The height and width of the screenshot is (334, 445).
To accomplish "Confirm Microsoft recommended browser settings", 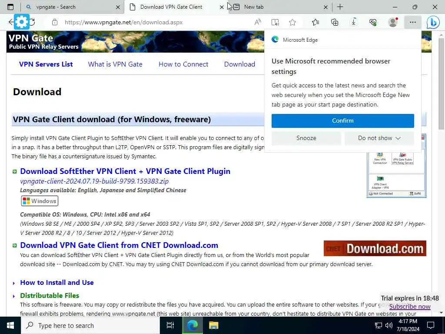I will coord(342,121).
